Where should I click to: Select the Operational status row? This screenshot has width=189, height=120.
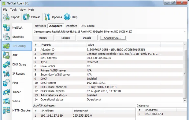[108, 99]
